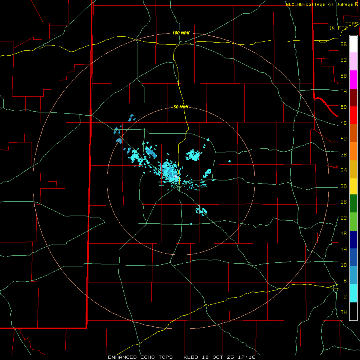The image size is (360, 360).
Task: Pick the yellow 34 kft legend swatch
Action: tap(353, 186)
